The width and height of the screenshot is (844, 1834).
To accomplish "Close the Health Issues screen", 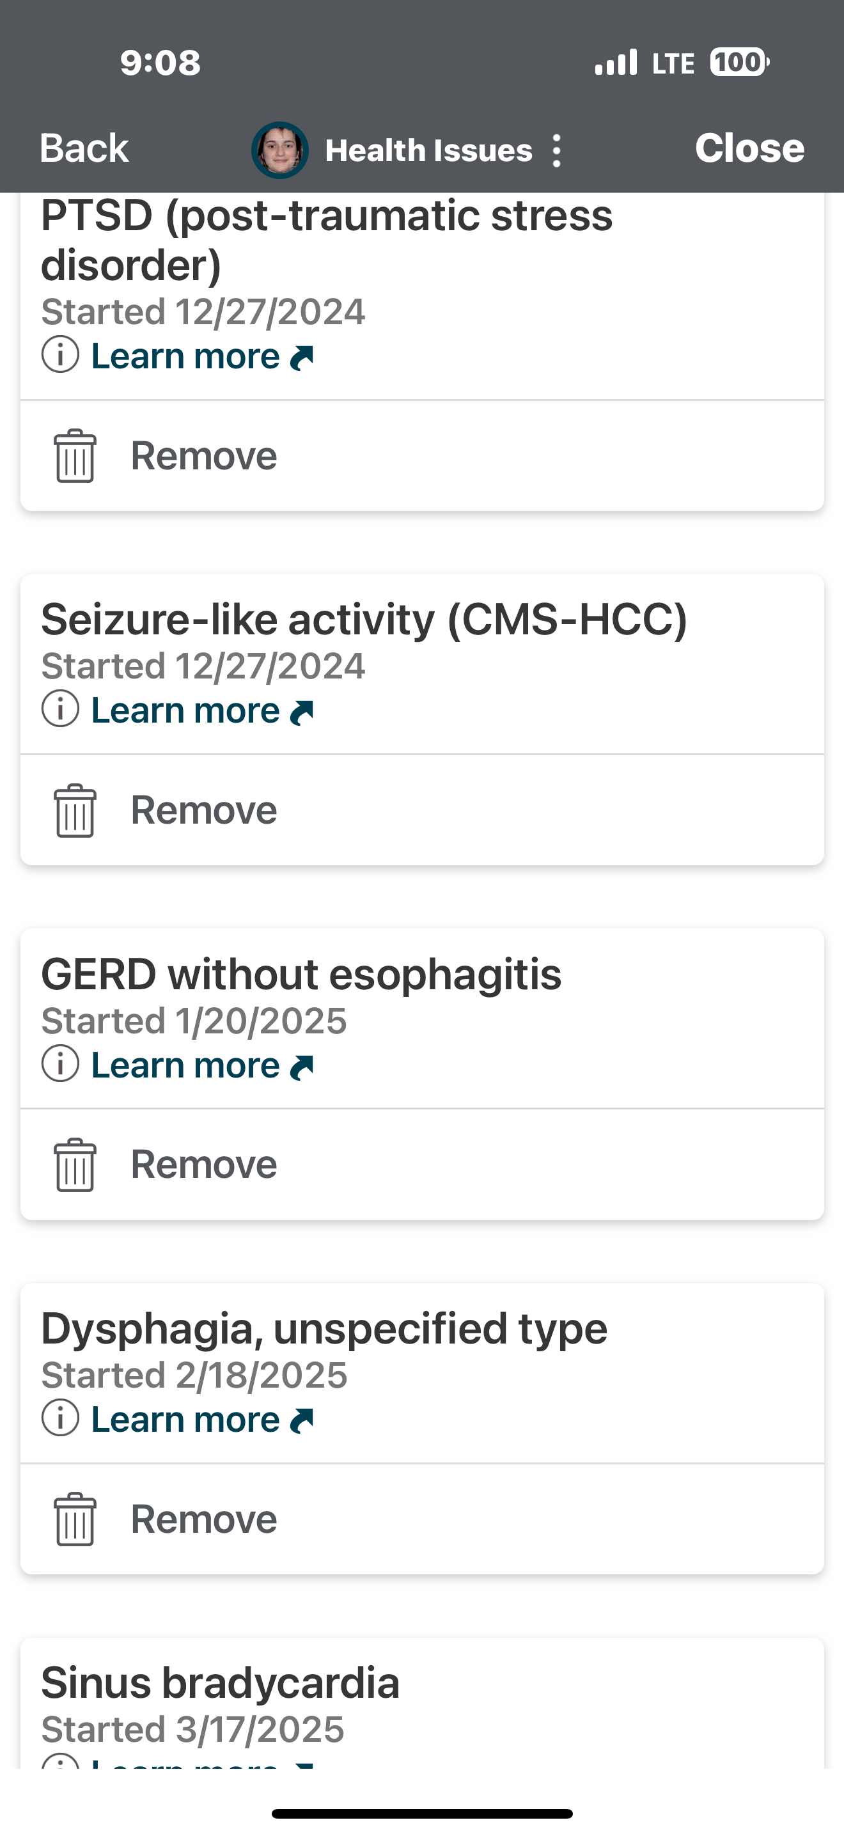I will coord(749,148).
